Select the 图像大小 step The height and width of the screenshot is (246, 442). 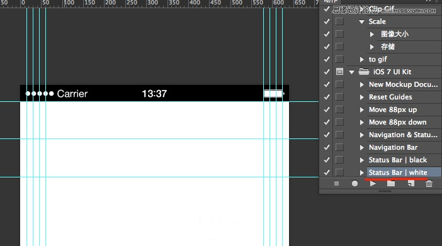[x=395, y=34]
